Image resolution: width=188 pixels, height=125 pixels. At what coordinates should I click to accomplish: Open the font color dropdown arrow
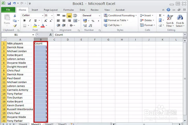(46, 25)
